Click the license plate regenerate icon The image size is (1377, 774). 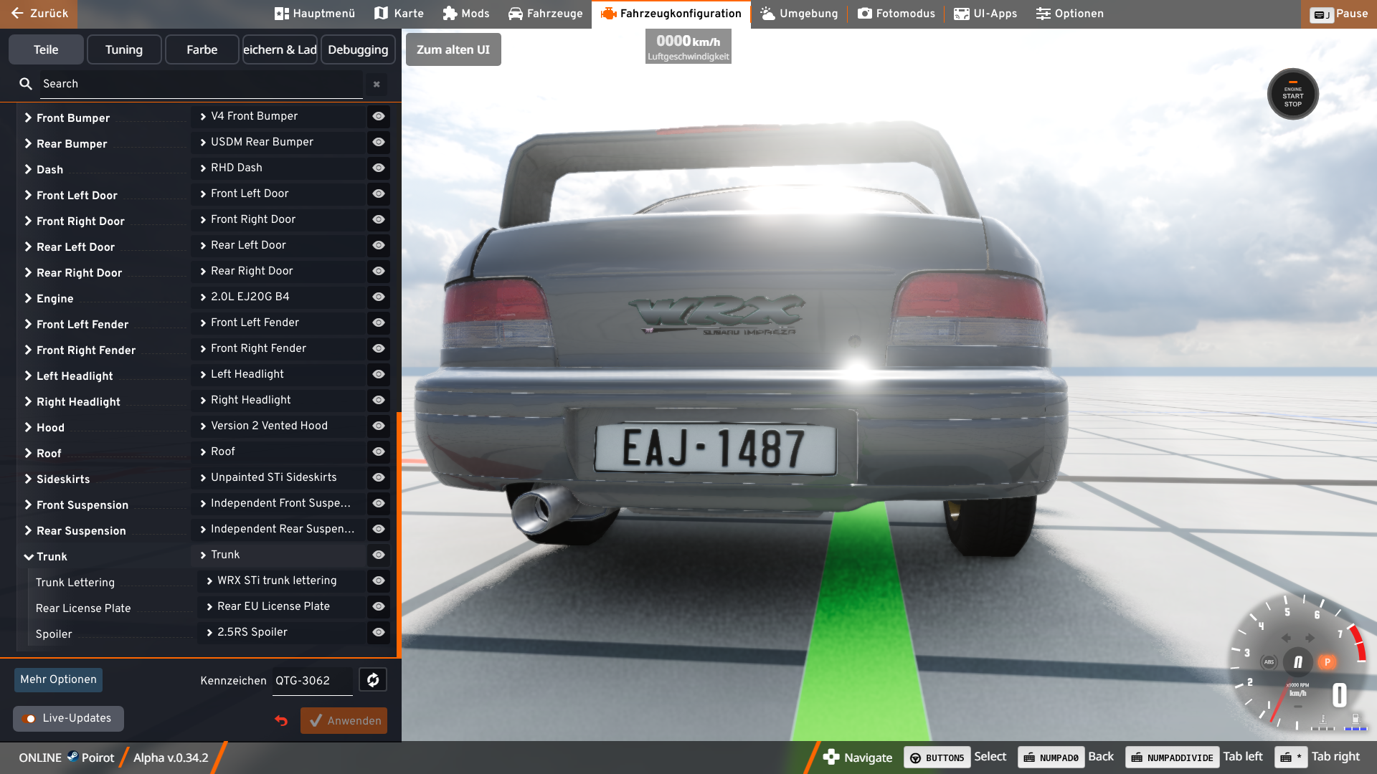click(x=373, y=680)
